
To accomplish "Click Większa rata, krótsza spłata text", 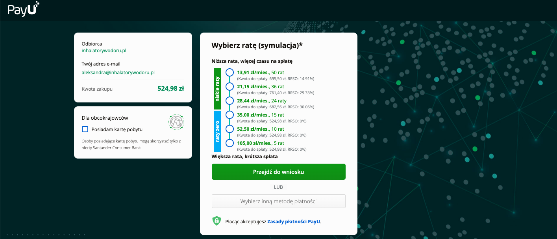I will (244, 157).
